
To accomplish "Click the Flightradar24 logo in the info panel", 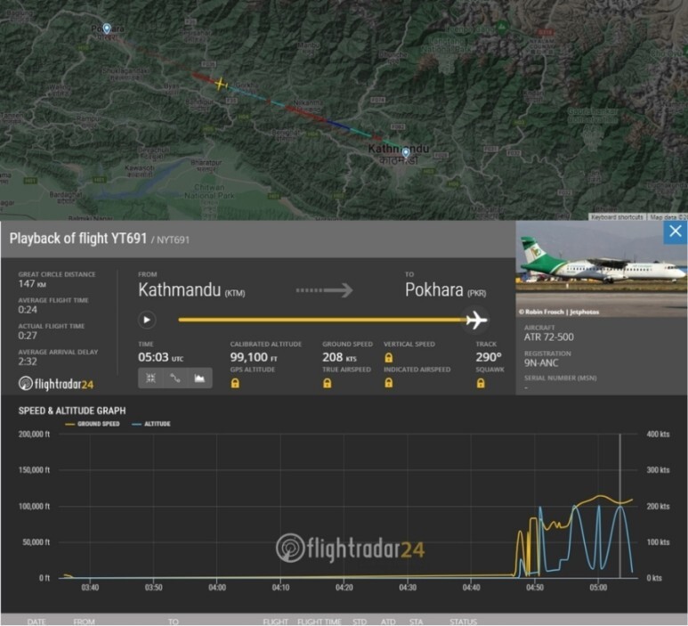I will coord(56,384).
